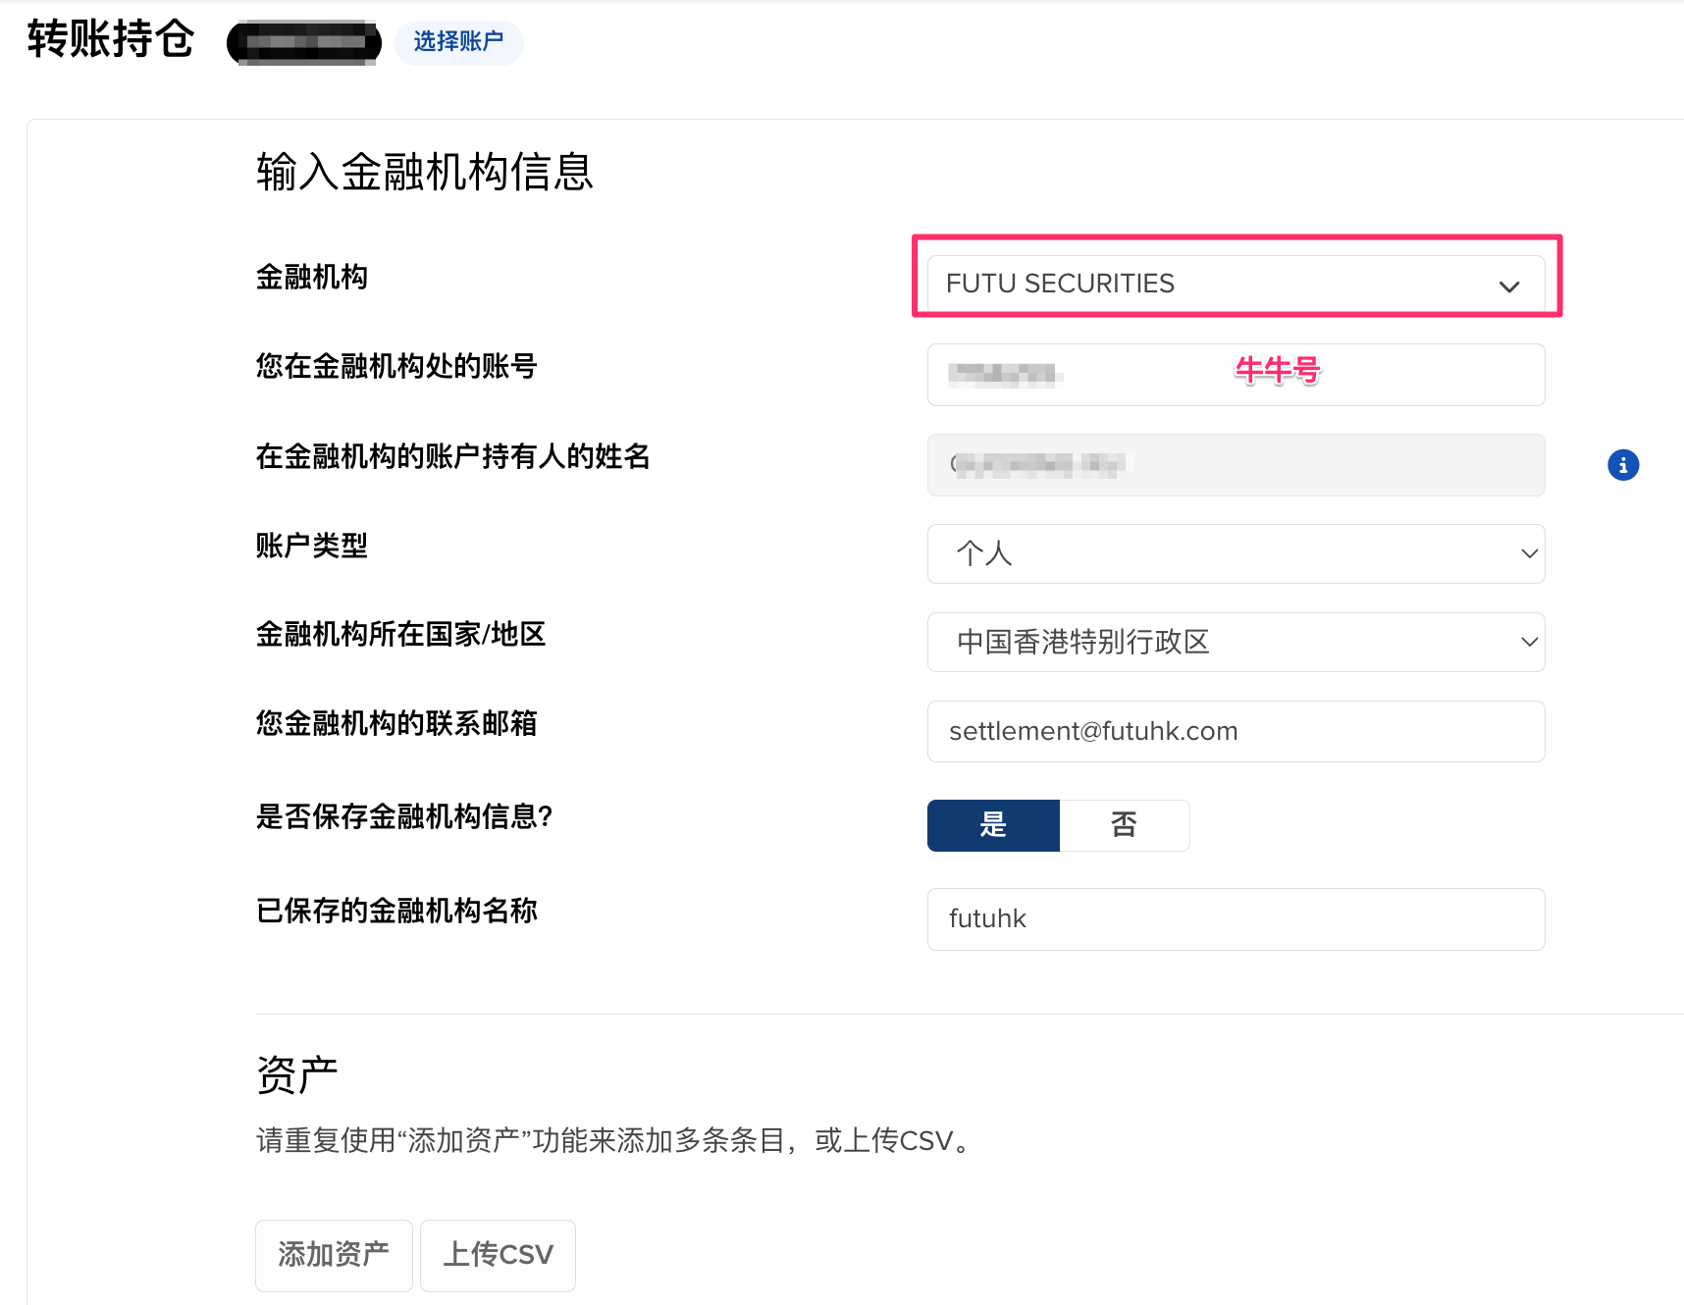Screen dimensions: 1684x1305
Task: Select 是 to save institution info
Action: (x=993, y=825)
